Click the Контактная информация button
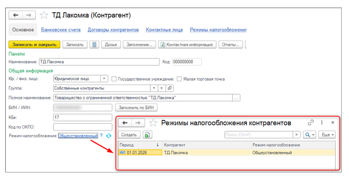The image size is (349, 179). (x=187, y=45)
